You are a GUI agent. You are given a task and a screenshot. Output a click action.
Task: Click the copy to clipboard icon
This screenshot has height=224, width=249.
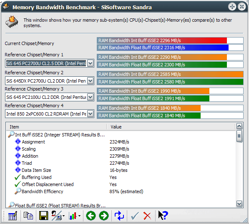[28, 216]
